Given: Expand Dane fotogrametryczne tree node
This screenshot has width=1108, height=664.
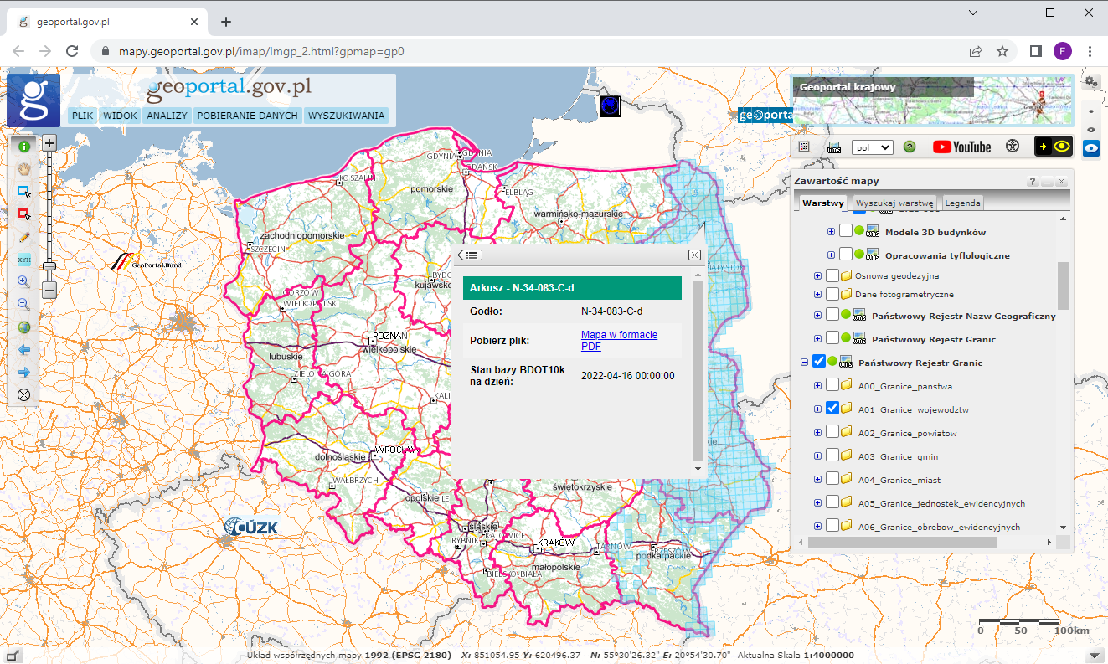Looking at the screenshot, I should (x=817, y=295).
